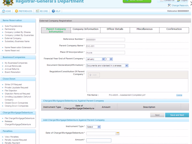Open Name Reservation Extension link
Viewport: 192px width, 144px height.
[x=18, y=47]
